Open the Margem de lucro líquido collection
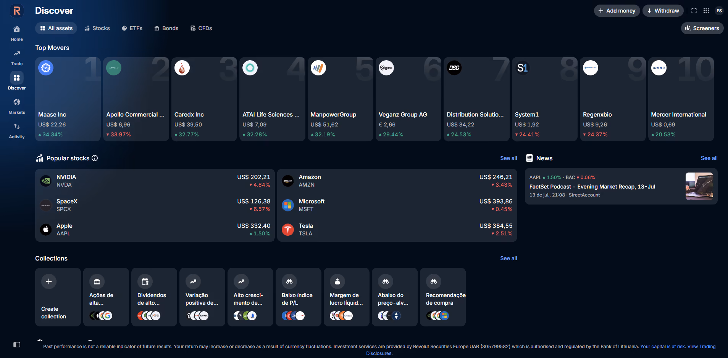 (347, 297)
